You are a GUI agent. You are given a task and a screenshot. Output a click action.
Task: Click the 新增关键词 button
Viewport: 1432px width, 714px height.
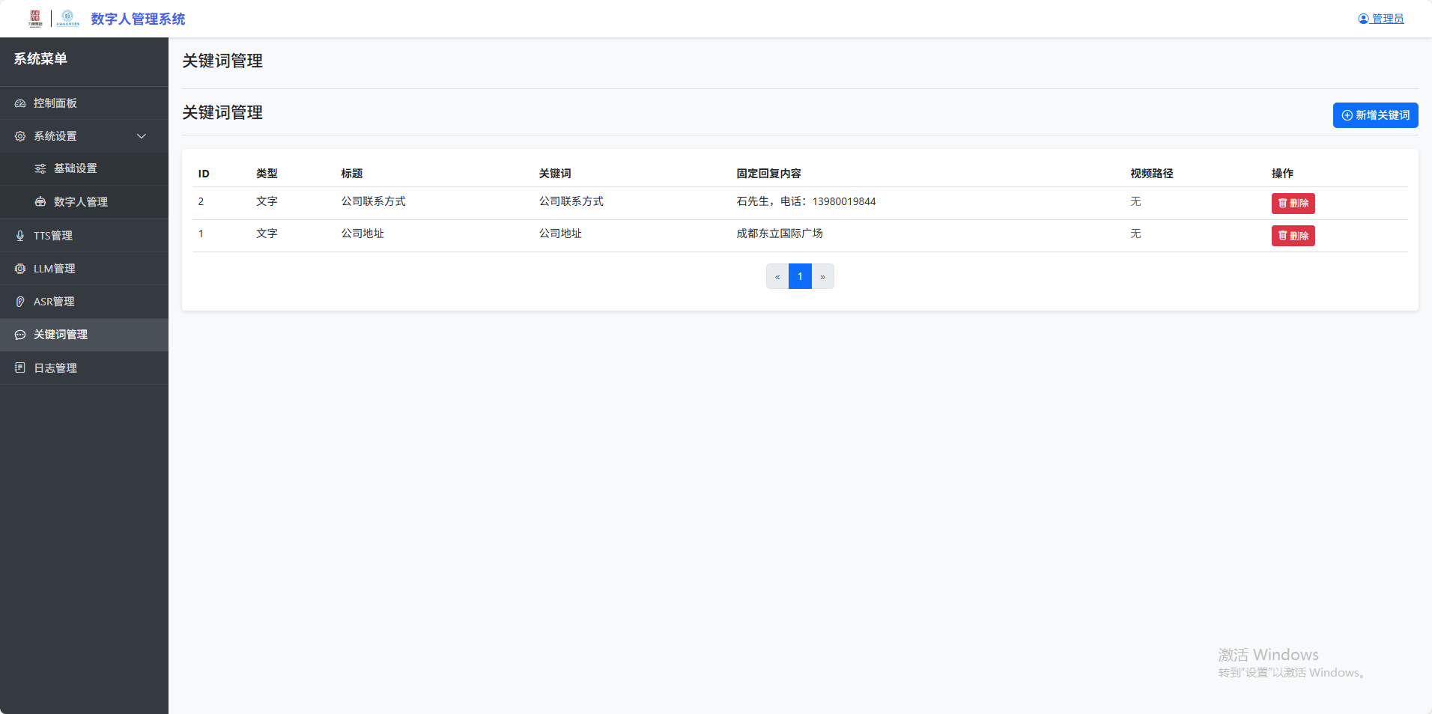pyautogui.click(x=1375, y=115)
